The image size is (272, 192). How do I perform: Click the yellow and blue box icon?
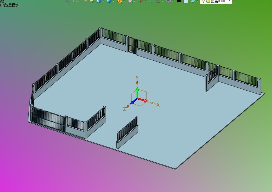click(x=92, y=1)
